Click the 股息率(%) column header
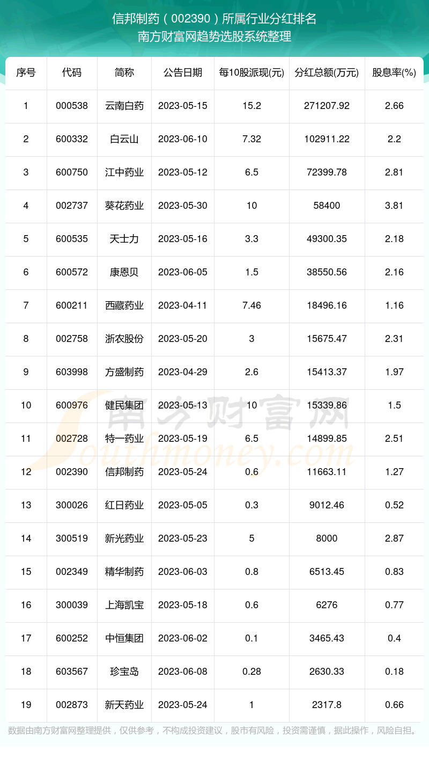429x758 pixels. [x=394, y=72]
